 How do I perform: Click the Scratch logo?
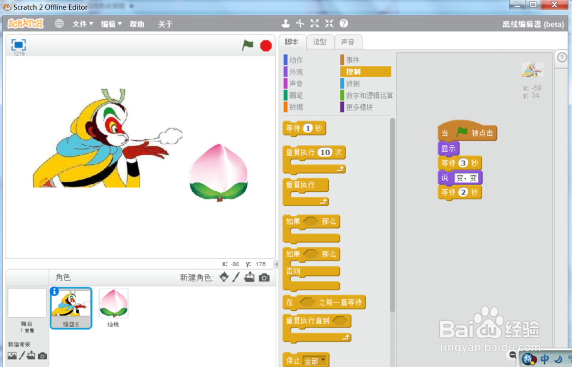(x=26, y=23)
